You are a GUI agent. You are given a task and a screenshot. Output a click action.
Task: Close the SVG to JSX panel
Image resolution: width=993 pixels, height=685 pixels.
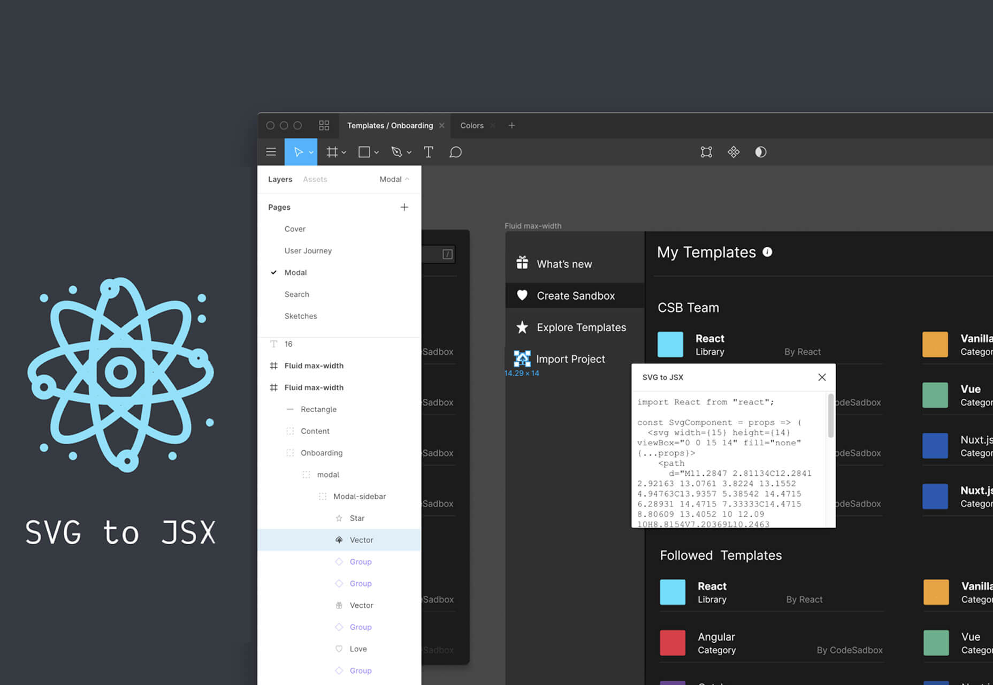(x=822, y=377)
